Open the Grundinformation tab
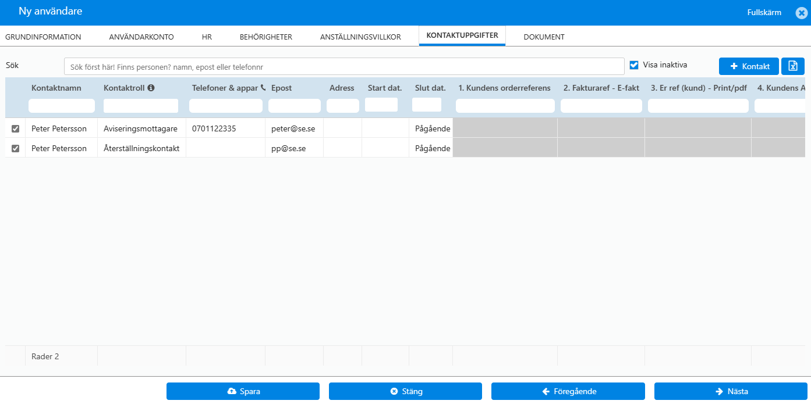This screenshot has width=811, height=404. tap(43, 37)
